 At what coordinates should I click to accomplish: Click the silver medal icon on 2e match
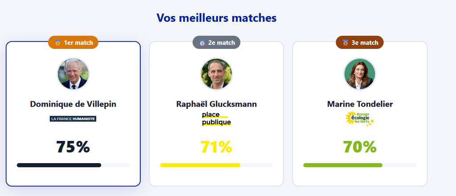point(202,43)
